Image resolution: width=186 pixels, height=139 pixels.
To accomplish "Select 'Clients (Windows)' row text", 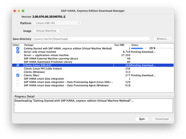I will click(x=34, y=72).
